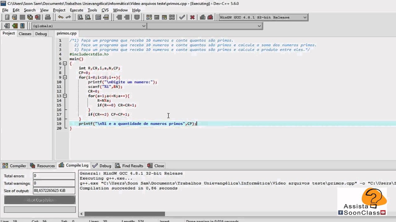Screen dimensions: 396x222
Task: Switch to the Find Results tab
Action: [x=129, y=166]
